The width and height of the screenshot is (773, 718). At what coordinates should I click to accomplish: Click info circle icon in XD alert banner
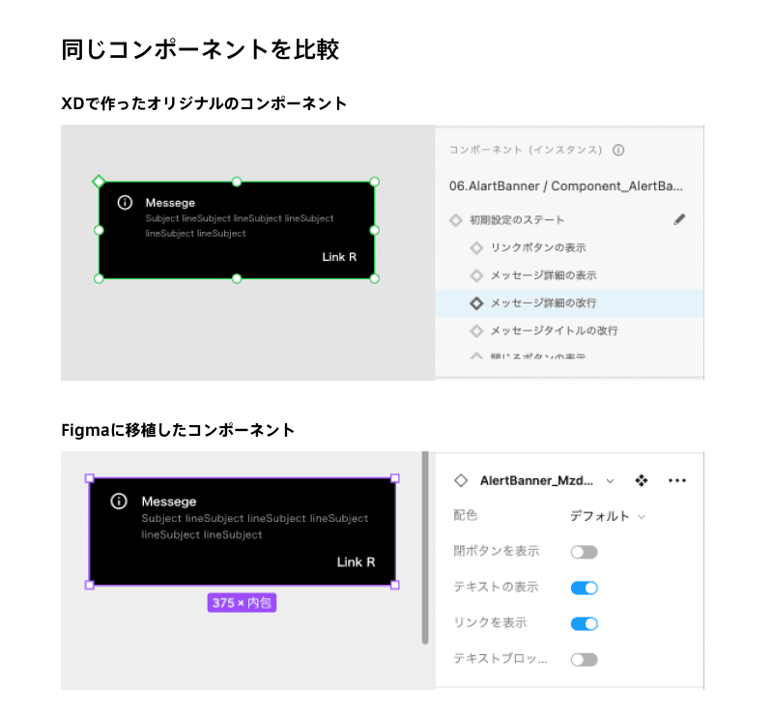click(126, 202)
